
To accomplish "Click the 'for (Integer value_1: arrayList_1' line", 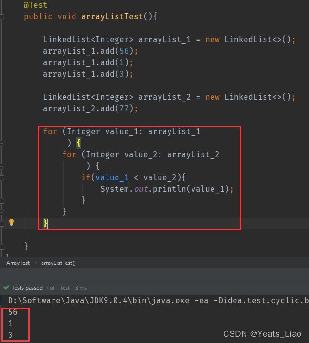I will point(121,131).
